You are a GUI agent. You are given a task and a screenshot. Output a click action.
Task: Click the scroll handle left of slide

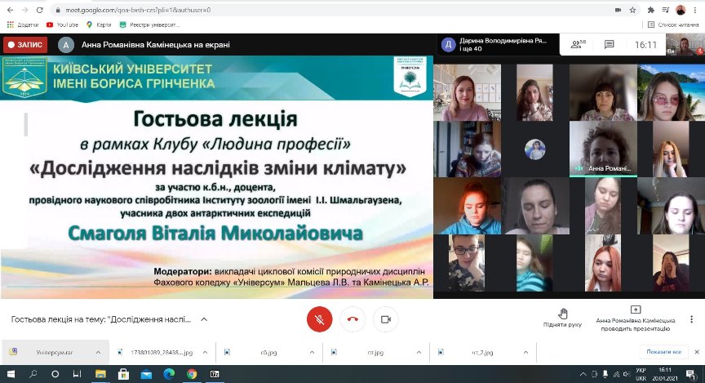(25, 125)
